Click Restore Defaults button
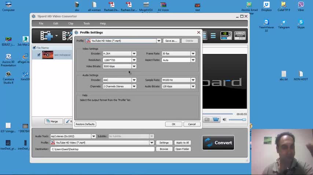Screen dimensions: 313x175 click(x=85, y=124)
